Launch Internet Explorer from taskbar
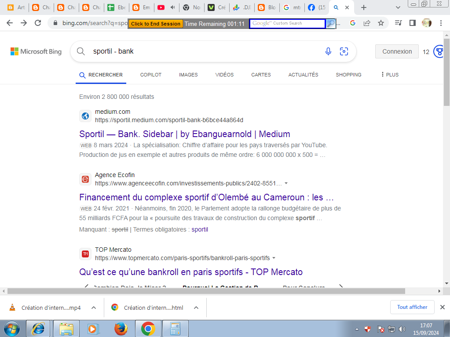 (38, 329)
